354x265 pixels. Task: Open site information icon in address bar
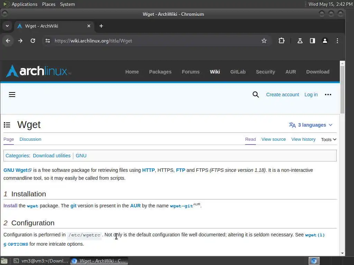tap(48, 41)
